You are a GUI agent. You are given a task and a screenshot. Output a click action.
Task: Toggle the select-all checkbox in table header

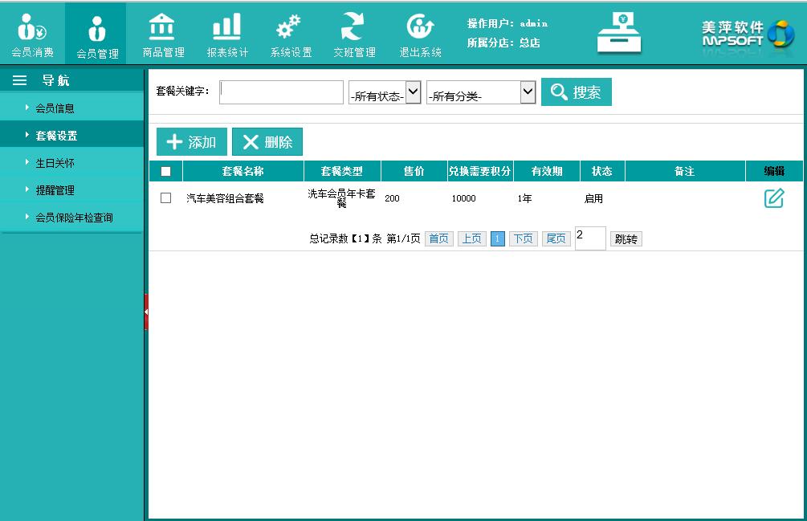click(x=166, y=171)
